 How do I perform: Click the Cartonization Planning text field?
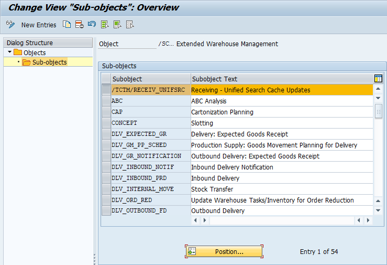tap(282, 112)
